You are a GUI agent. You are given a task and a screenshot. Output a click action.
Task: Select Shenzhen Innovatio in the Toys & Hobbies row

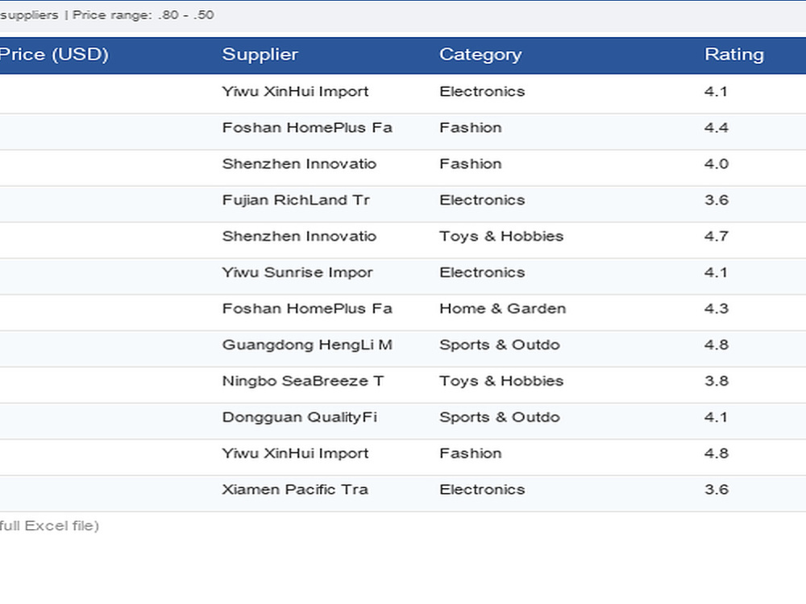coord(299,236)
